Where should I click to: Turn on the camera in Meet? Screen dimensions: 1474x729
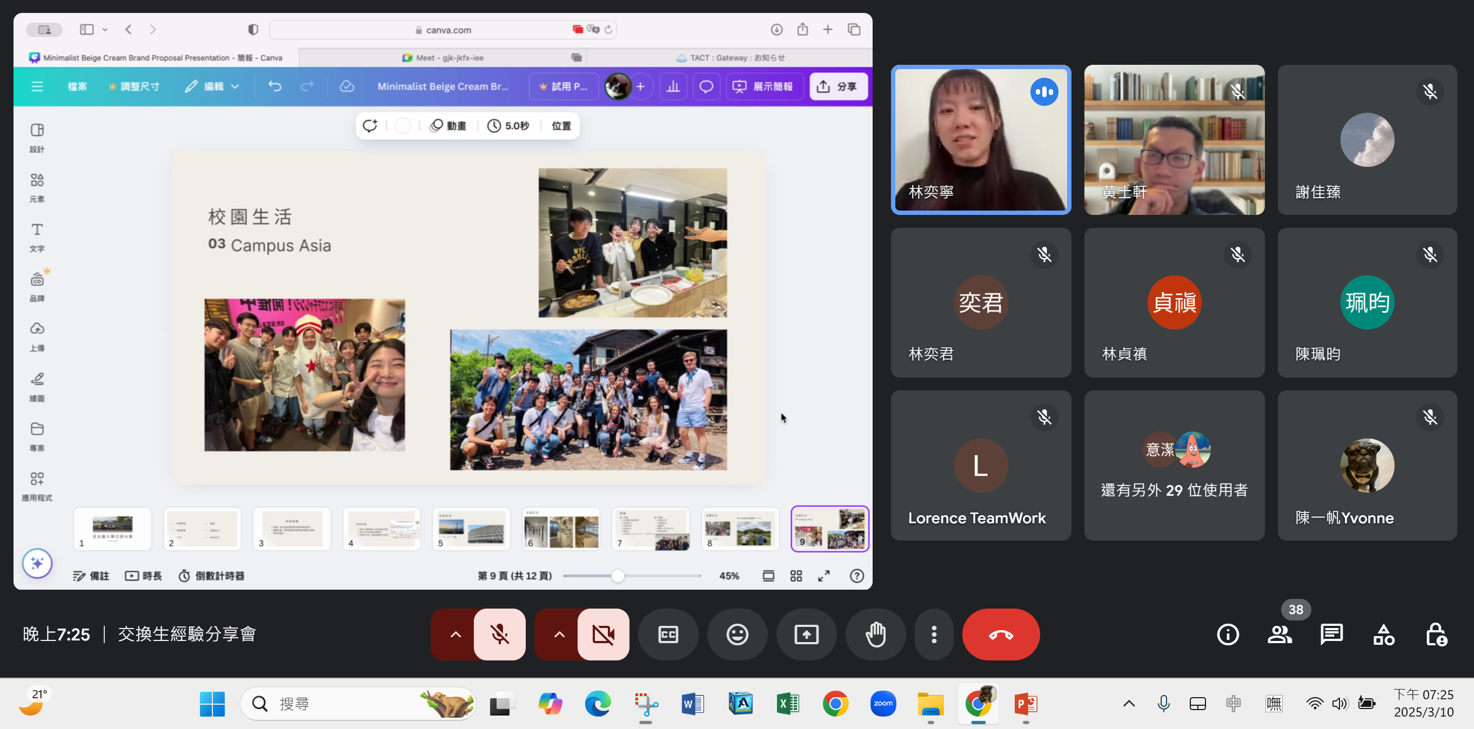tap(603, 634)
